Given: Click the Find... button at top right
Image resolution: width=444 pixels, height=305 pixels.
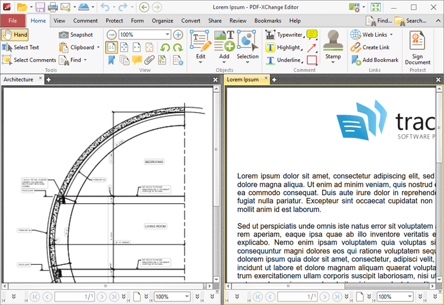Looking at the screenshot, I should pyautogui.click(x=378, y=21).
